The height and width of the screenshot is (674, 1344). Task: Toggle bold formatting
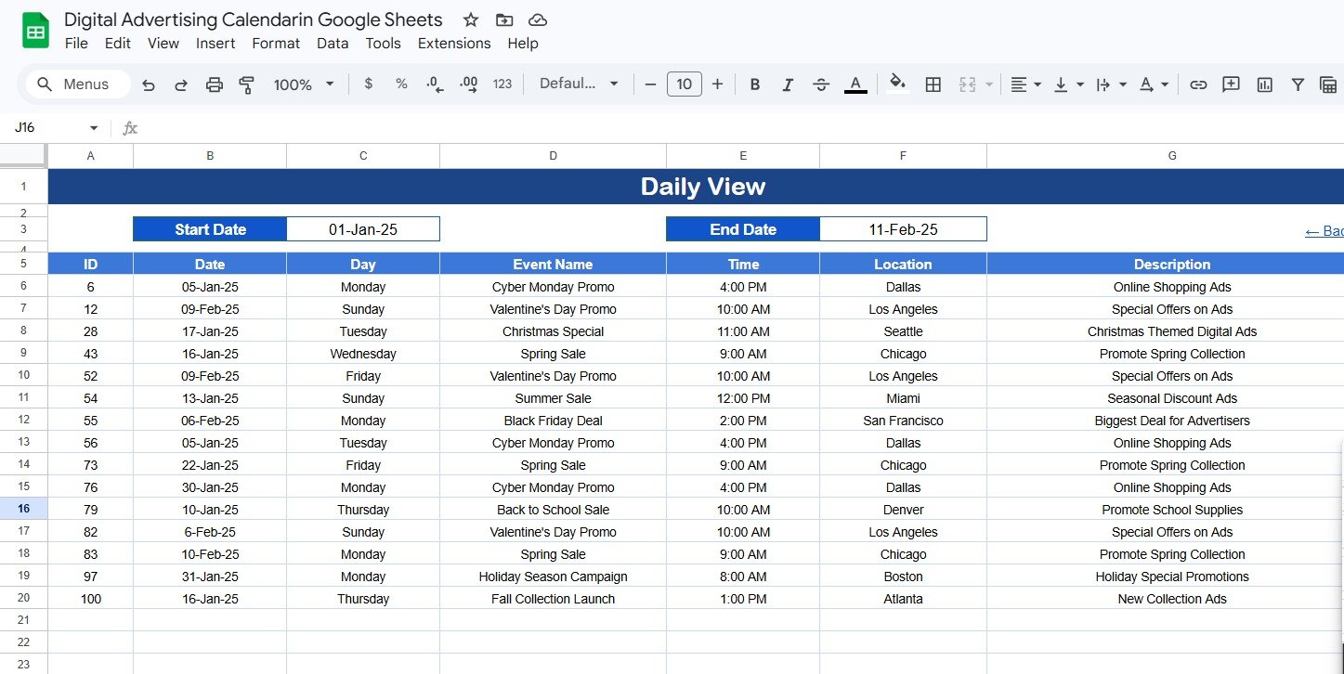tap(755, 84)
